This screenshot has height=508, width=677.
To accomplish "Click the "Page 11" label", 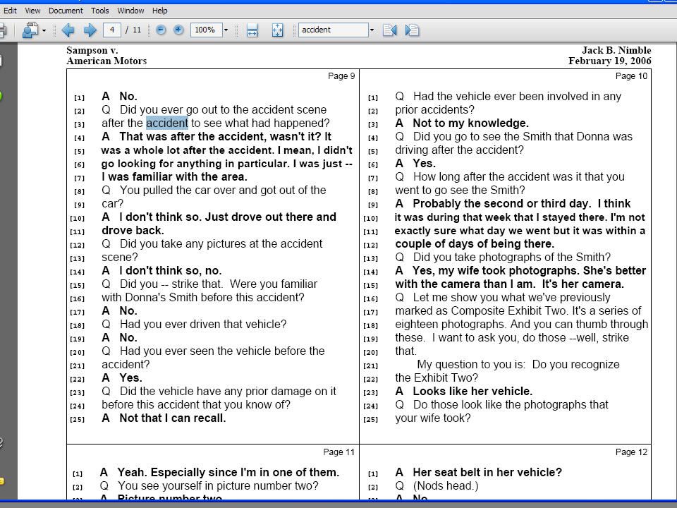I will point(339,452).
